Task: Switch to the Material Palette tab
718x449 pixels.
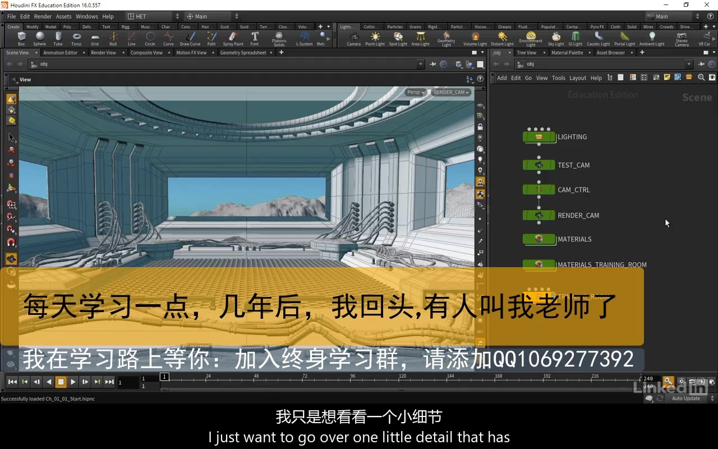Action: 567,53
